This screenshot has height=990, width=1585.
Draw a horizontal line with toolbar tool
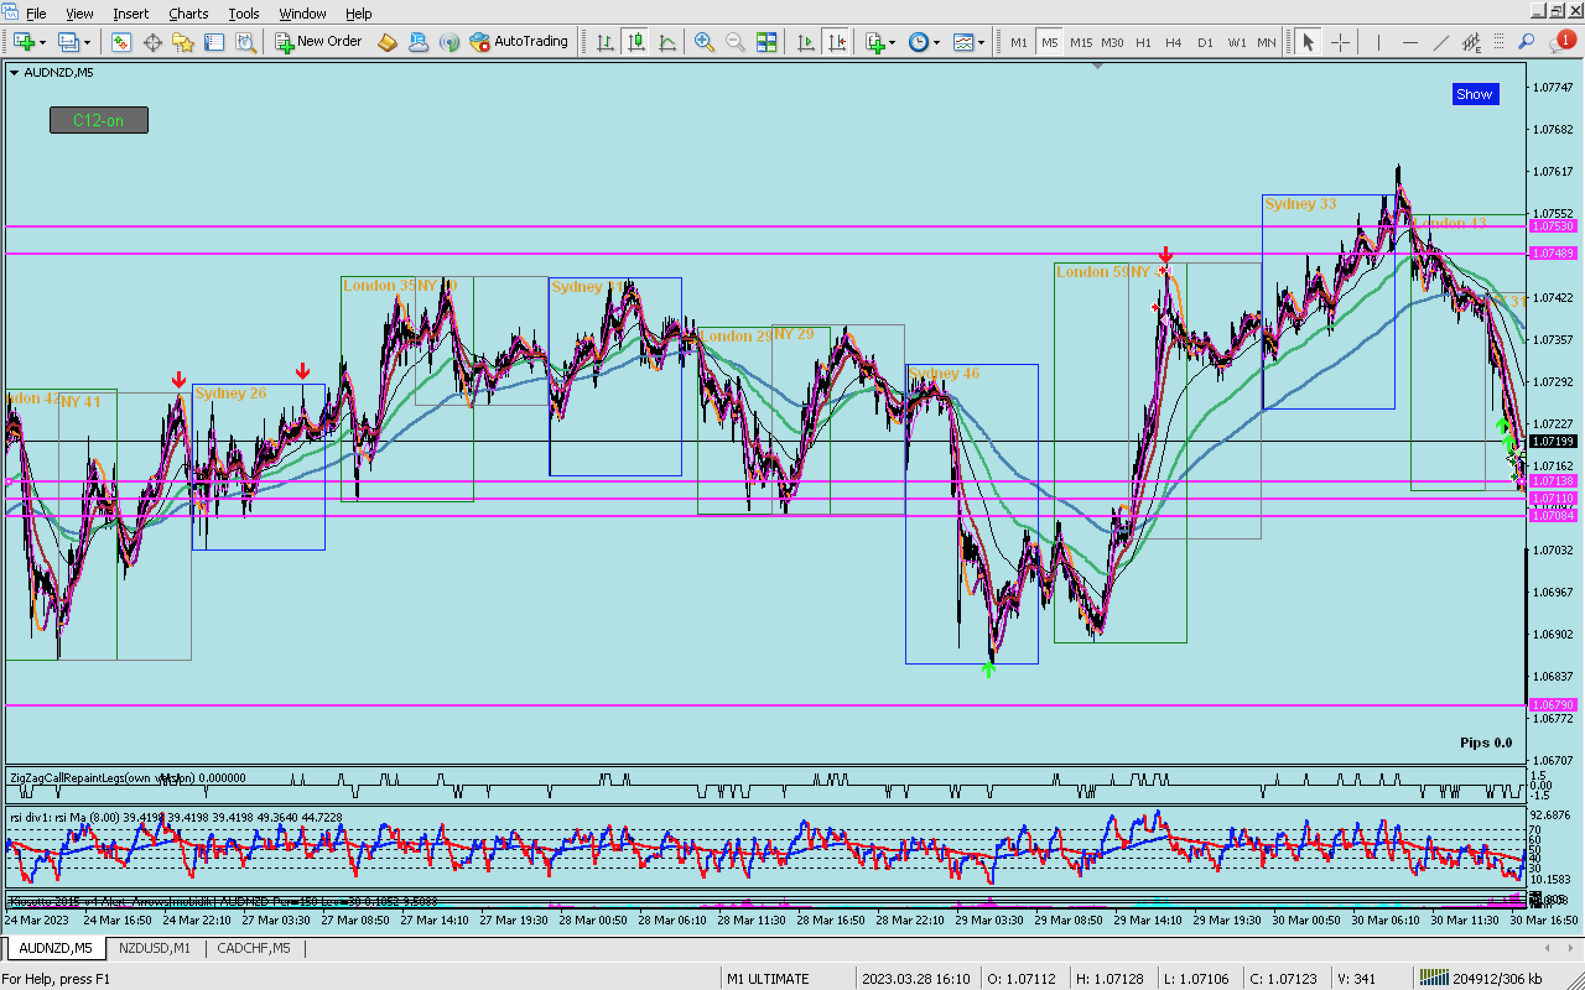(x=1409, y=43)
